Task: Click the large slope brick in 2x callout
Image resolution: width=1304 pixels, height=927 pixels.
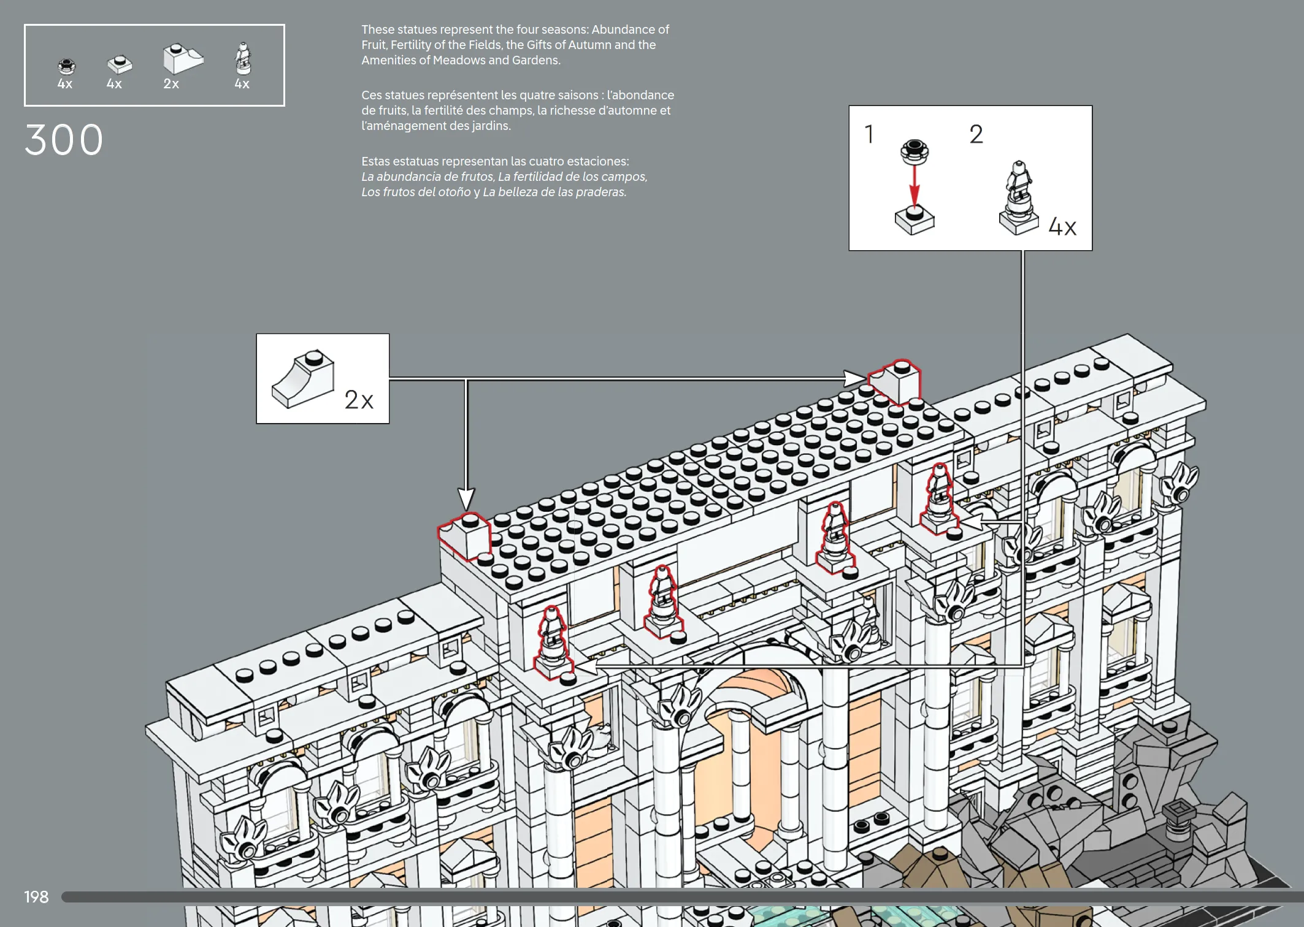Action: click(303, 379)
